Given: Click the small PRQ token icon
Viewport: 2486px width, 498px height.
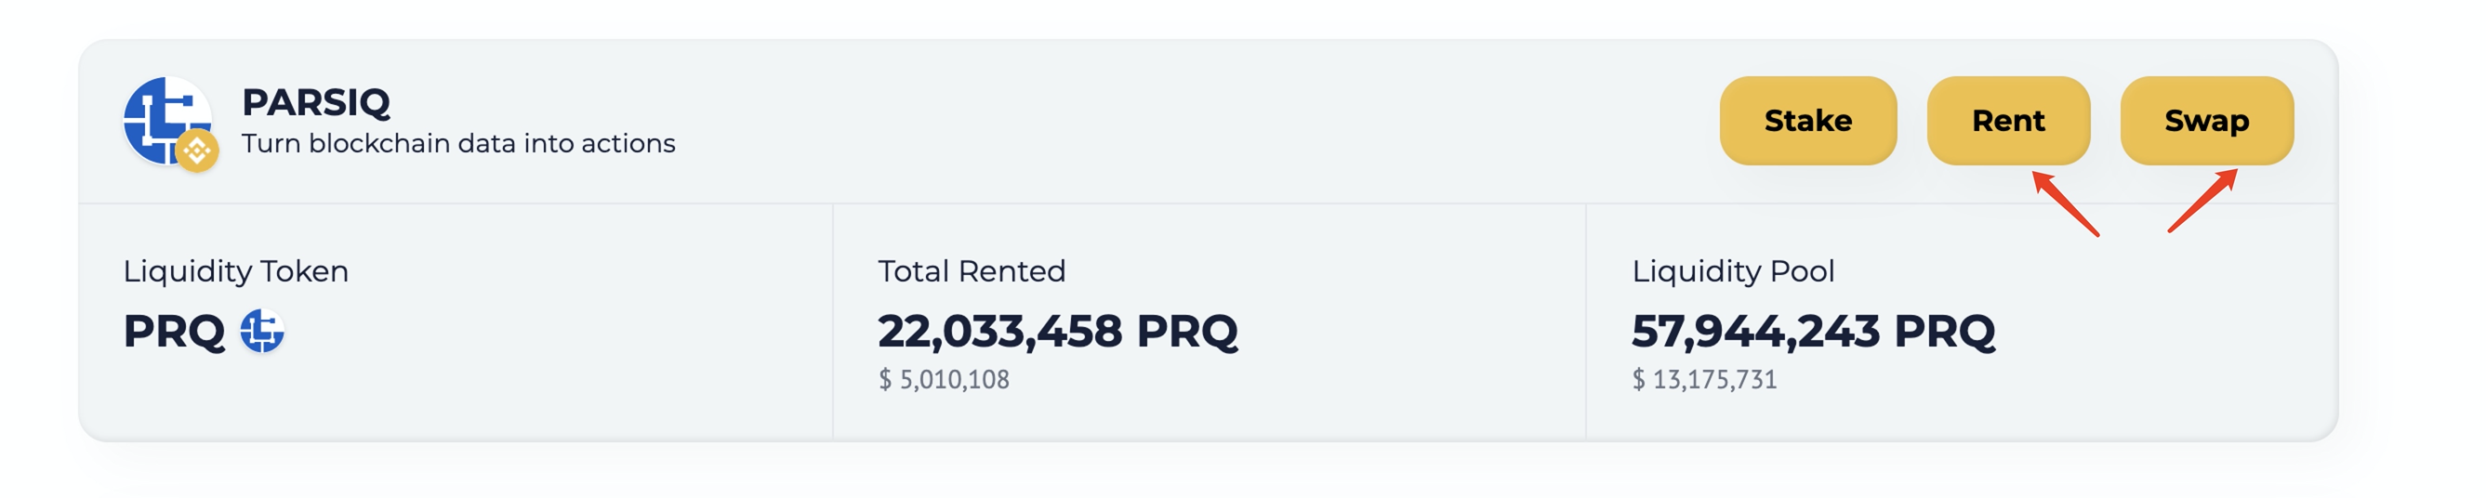Looking at the screenshot, I should (261, 331).
